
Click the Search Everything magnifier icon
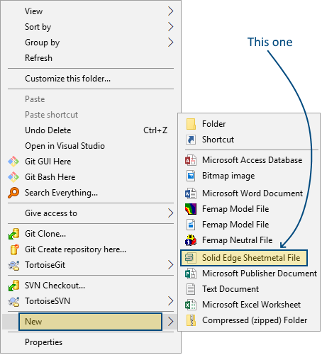[x=13, y=193]
